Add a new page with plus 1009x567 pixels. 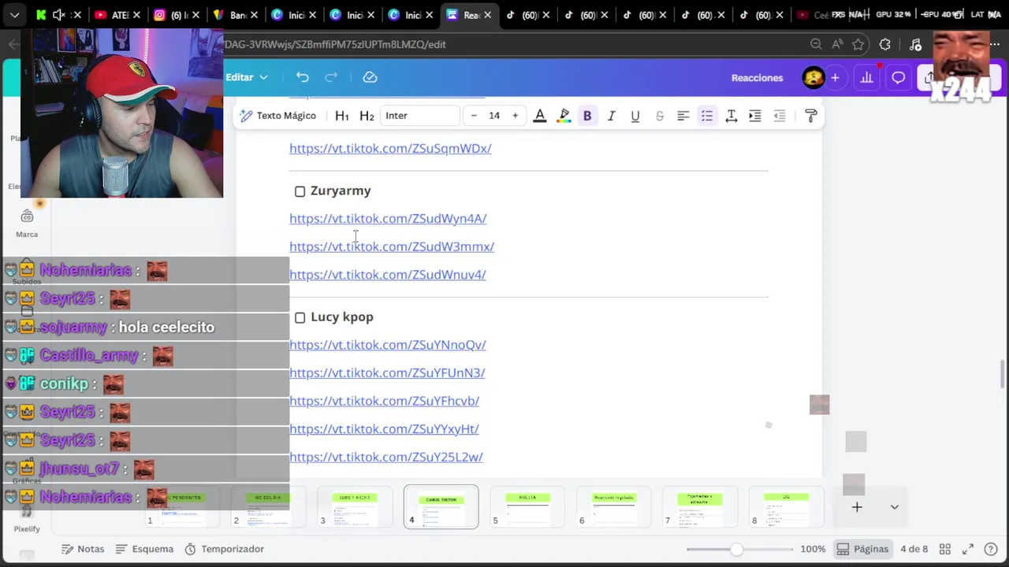click(x=857, y=507)
